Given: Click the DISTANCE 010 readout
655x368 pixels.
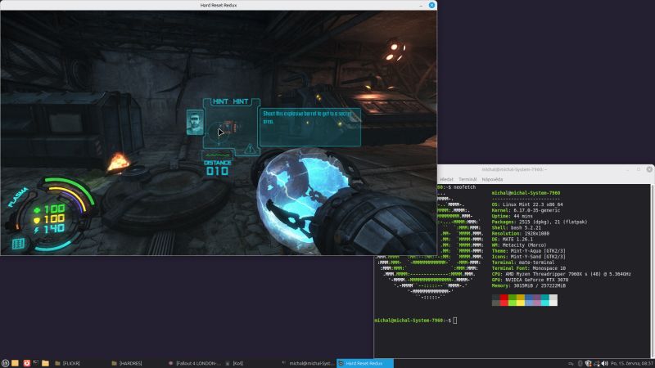Looking at the screenshot, I should point(217,168).
